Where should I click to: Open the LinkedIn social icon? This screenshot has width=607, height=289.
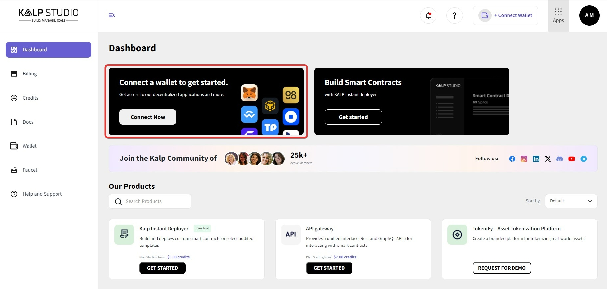click(x=536, y=159)
